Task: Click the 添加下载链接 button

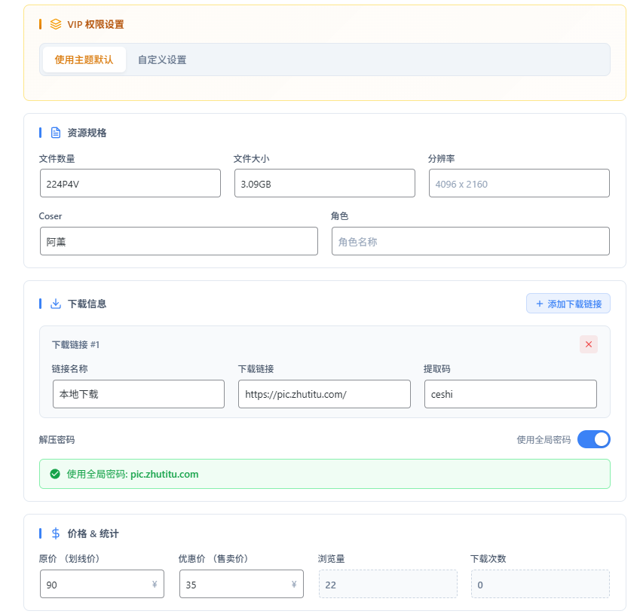Action: point(568,304)
